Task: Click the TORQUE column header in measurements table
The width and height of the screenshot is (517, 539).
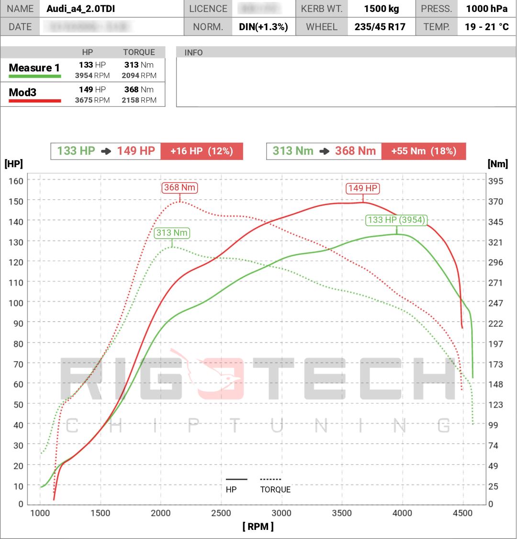Action: tap(139, 52)
